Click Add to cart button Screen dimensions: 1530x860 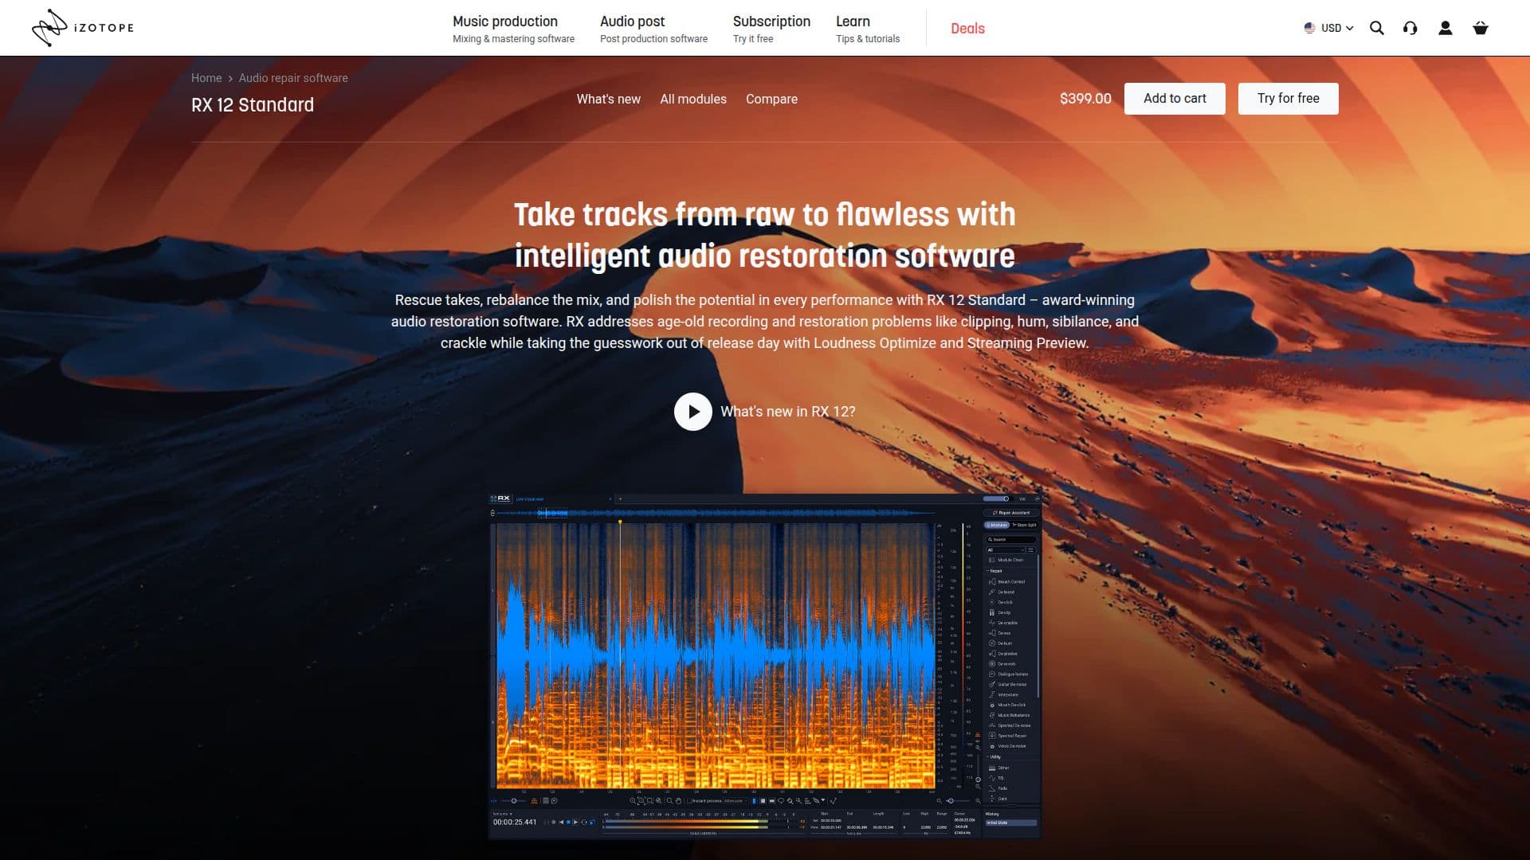click(1175, 99)
